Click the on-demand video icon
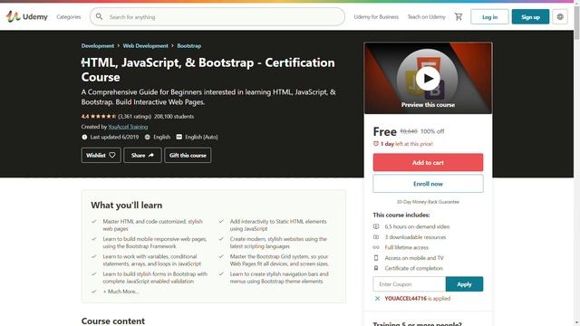This screenshot has height=326, width=580. 376,226
